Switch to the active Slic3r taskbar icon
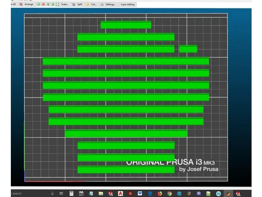 tap(228, 194)
